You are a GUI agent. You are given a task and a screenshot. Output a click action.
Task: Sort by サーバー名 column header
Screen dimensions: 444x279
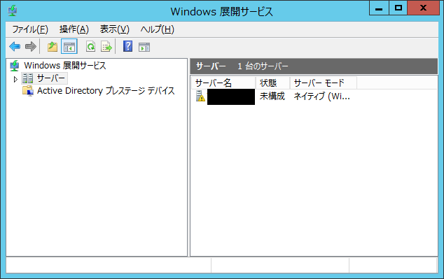pyautogui.click(x=223, y=83)
